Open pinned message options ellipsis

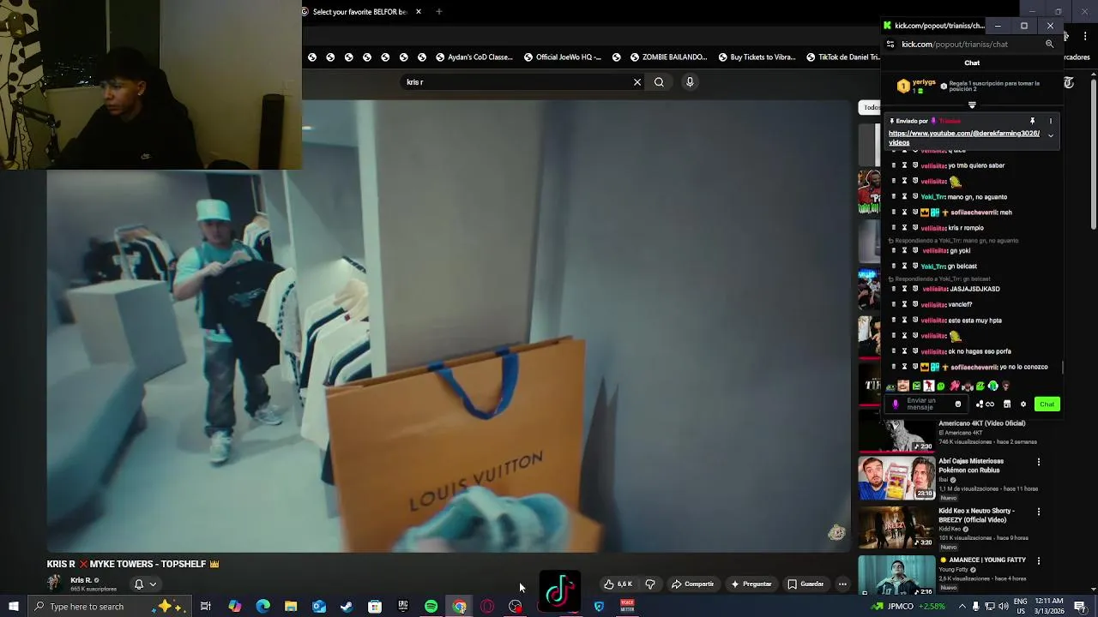[x=1050, y=122]
